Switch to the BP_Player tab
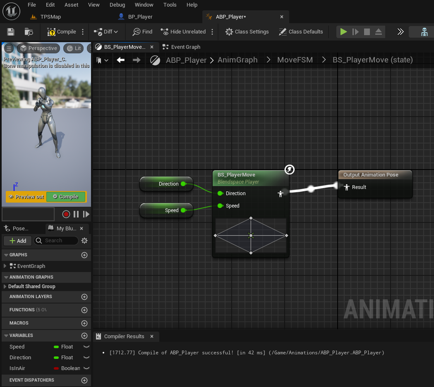Image resolution: width=434 pixels, height=387 pixels. click(x=135, y=17)
